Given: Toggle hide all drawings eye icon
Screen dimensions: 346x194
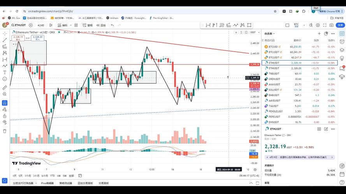Looking at the screenshot, I should point(5,122).
